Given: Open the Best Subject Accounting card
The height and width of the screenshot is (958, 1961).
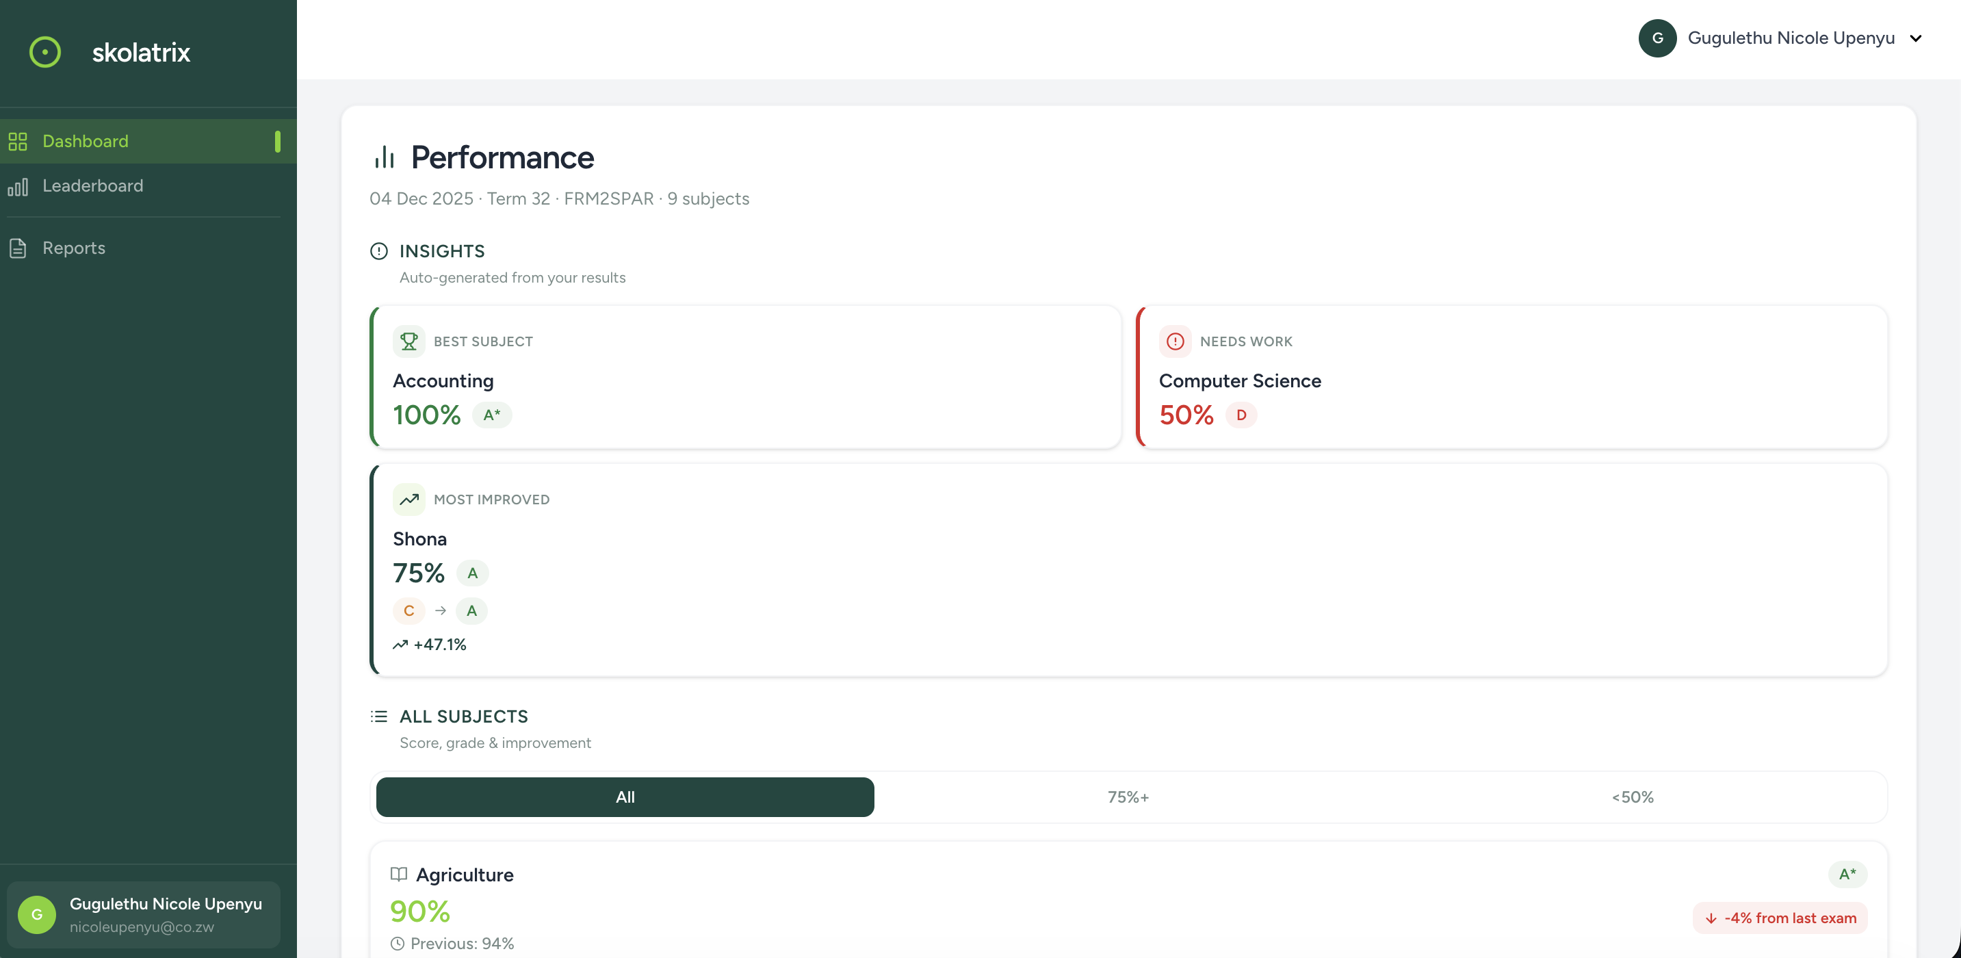Looking at the screenshot, I should coord(745,377).
